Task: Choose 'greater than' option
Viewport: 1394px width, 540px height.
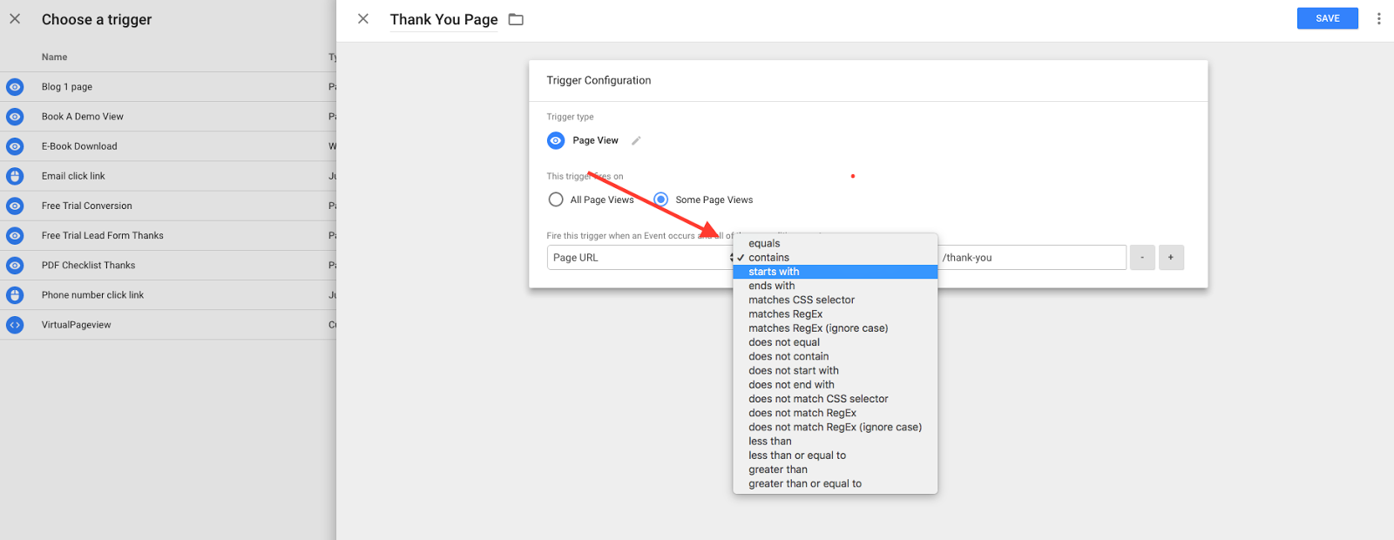Action: [x=836, y=469]
